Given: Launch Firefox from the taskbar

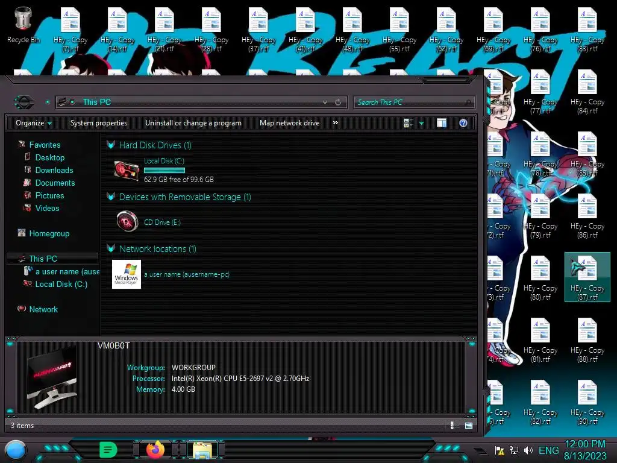Looking at the screenshot, I should [155, 450].
